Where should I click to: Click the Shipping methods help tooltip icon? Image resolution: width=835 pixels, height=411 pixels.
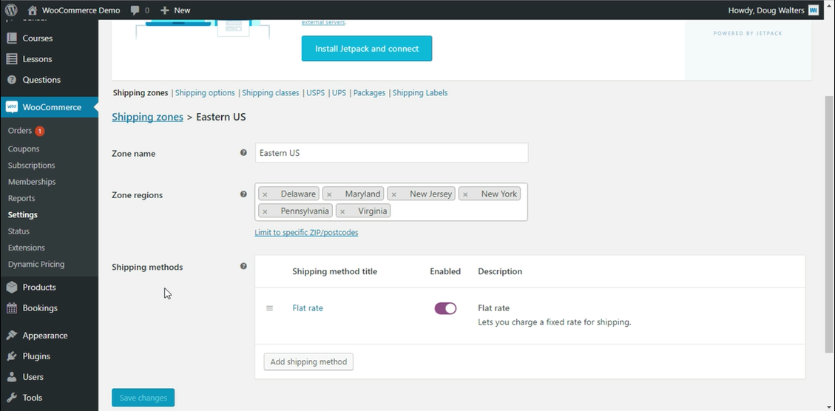pyautogui.click(x=243, y=266)
